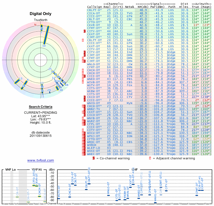Viewport: 214px width, 206px height.
Task: Click the channel 28 marker on the radar
Action: 24,85
